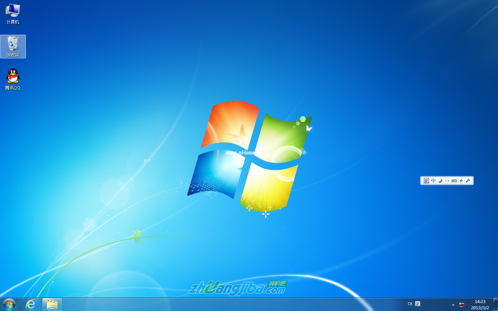Open the Pinyin input method icon
The height and width of the screenshot is (311, 498).
[426, 181]
